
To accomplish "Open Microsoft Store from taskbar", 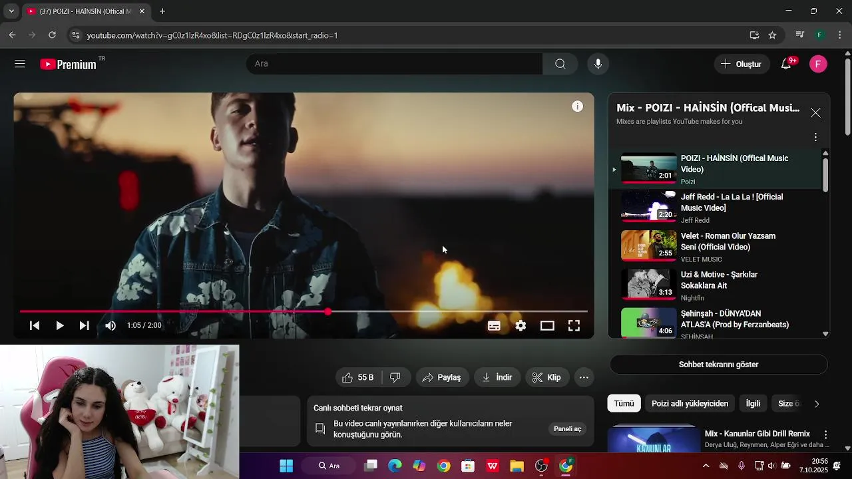I will pyautogui.click(x=468, y=466).
